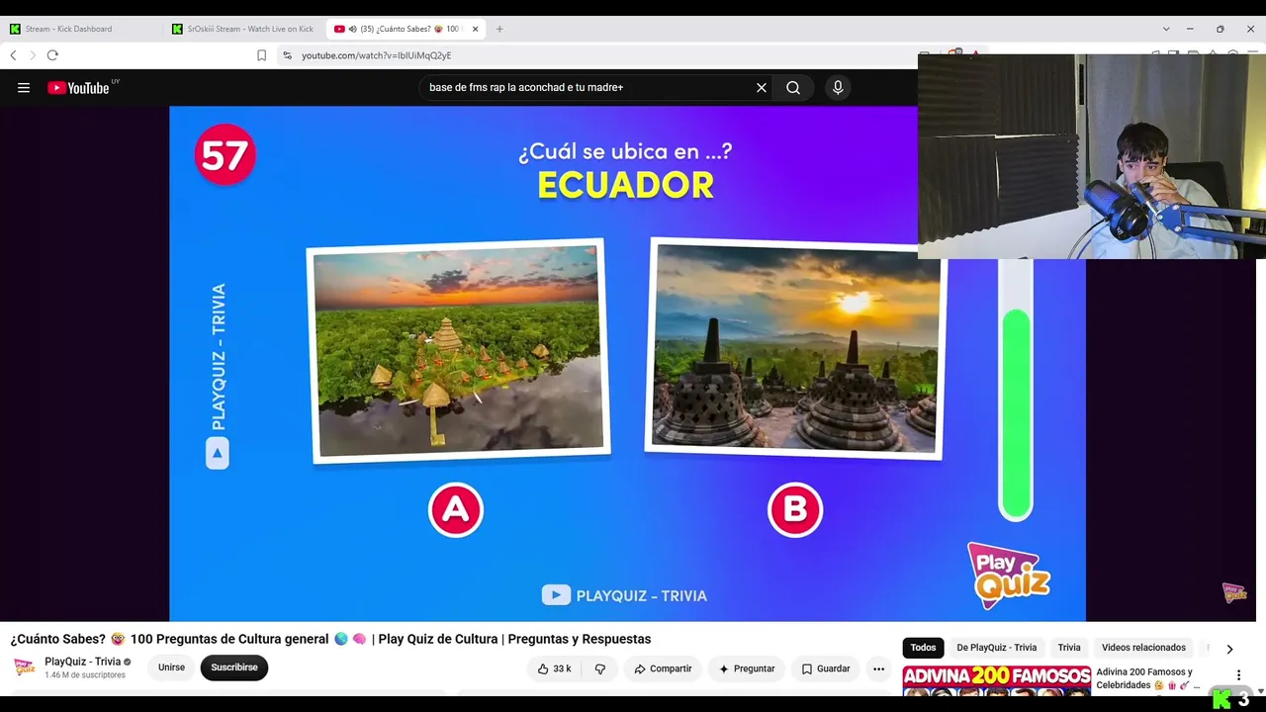Open the YouTube guide hamburger menu
Image resolution: width=1266 pixels, height=712 pixels.
point(24,88)
